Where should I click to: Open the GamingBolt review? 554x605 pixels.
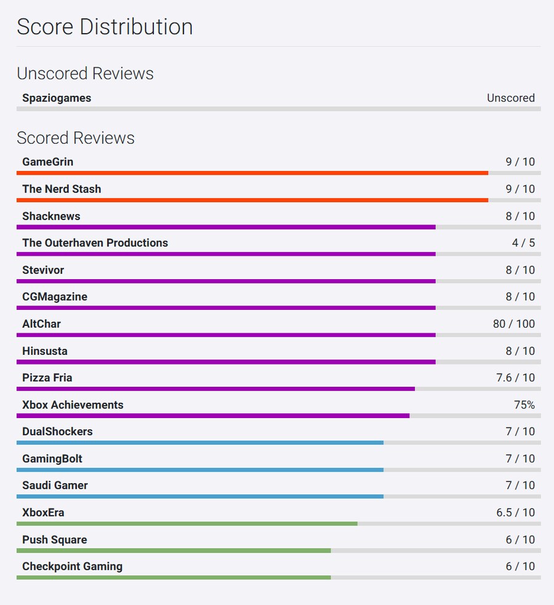(52, 459)
